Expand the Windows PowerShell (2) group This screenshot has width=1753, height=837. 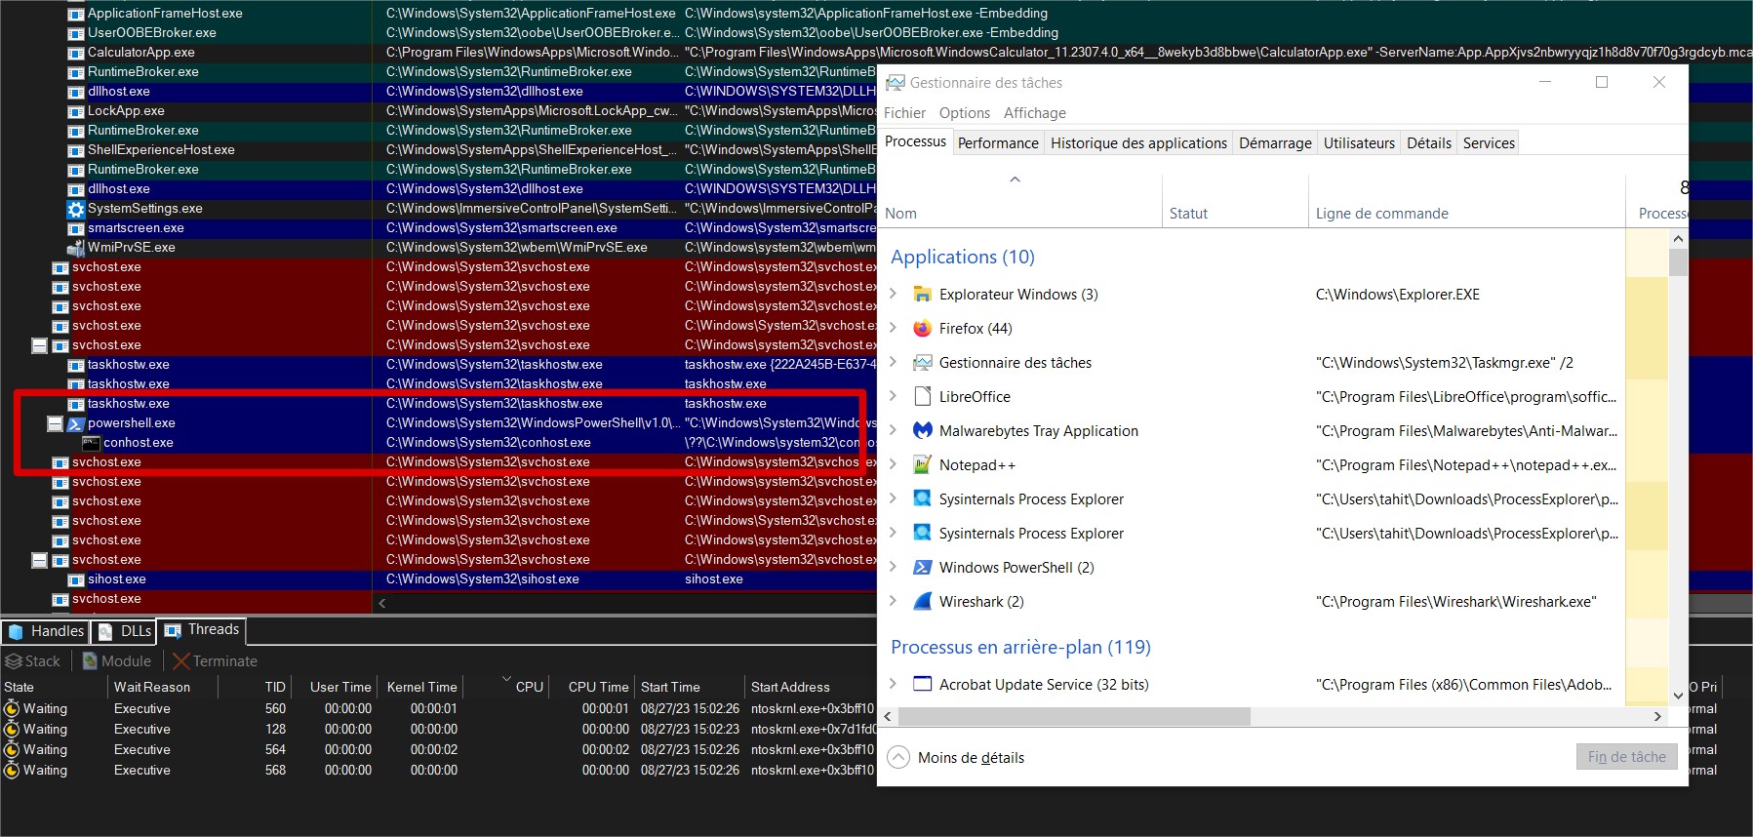click(893, 567)
